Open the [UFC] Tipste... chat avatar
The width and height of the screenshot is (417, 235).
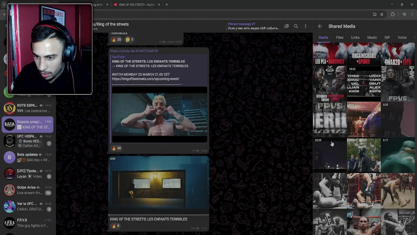9,174
